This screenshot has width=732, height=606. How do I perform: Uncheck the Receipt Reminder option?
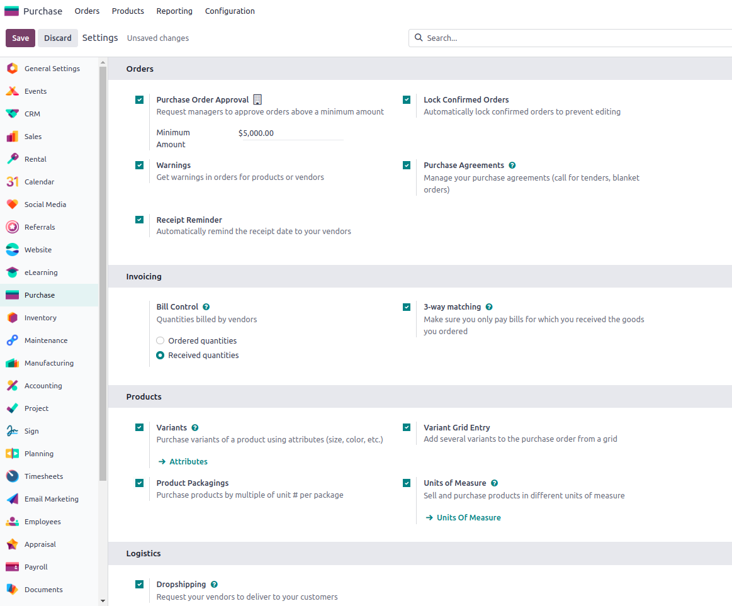tap(139, 220)
